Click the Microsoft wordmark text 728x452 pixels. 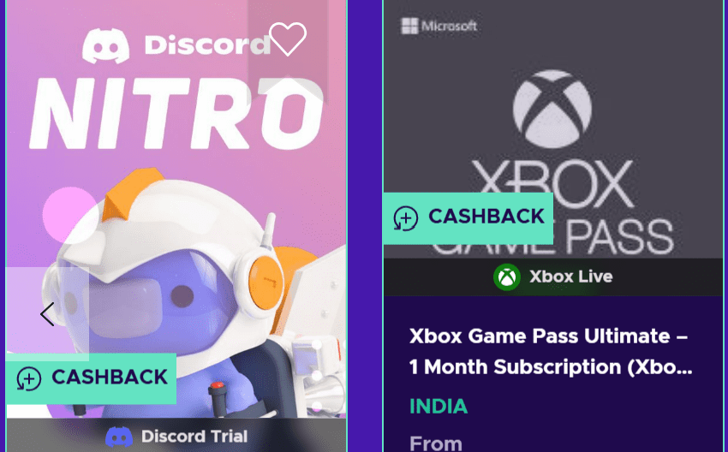[x=449, y=26]
